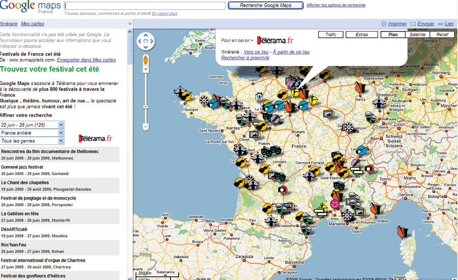458x280 pixels.
Task: Click the 'En savoir plus' link
Action: coord(164,13)
